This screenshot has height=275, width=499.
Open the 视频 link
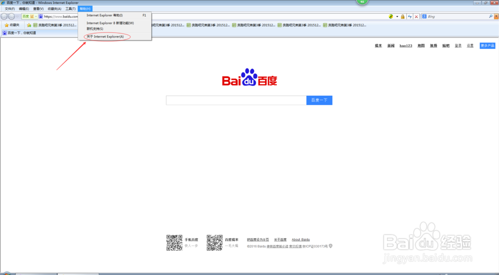(x=434, y=46)
